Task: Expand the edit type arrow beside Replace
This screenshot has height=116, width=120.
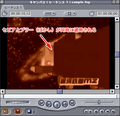Action: click(x=34, y=111)
